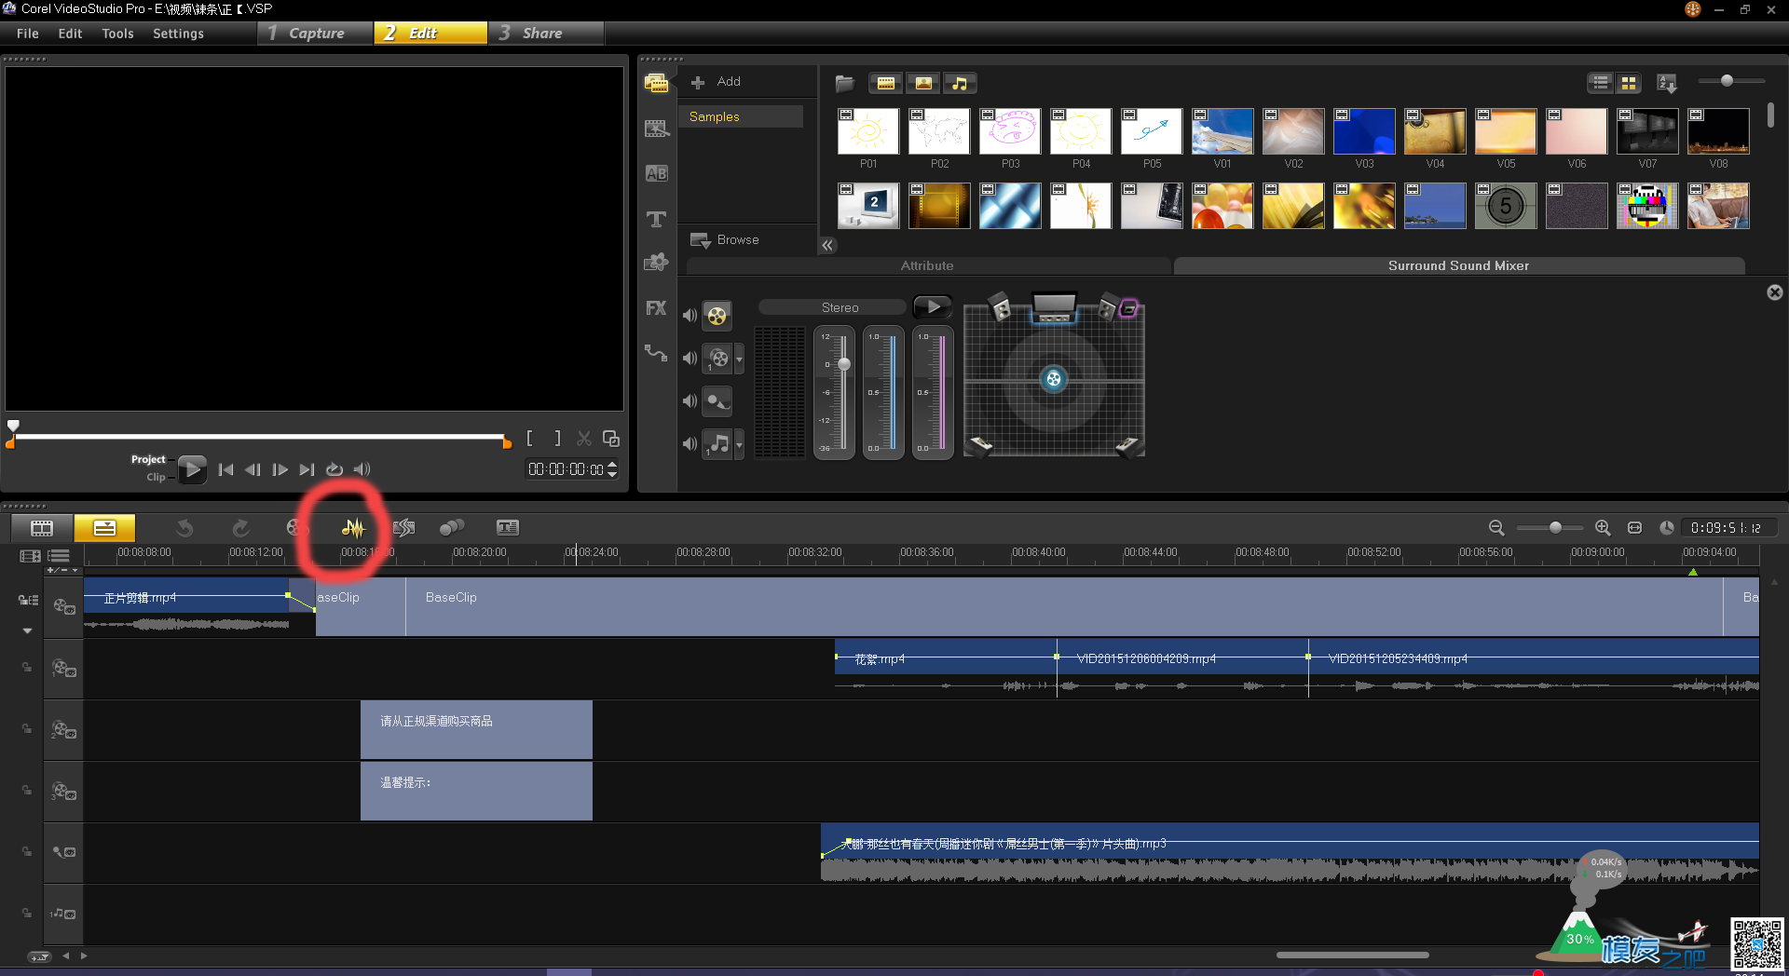Switch to Timeline View
This screenshot has height=976, width=1789.
click(x=104, y=528)
